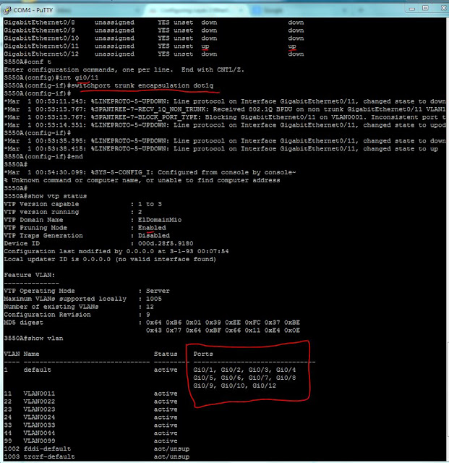Click the "VTP Version capable" label
Image resolution: width=449 pixels, height=463 pixels.
pyautogui.click(x=41, y=204)
